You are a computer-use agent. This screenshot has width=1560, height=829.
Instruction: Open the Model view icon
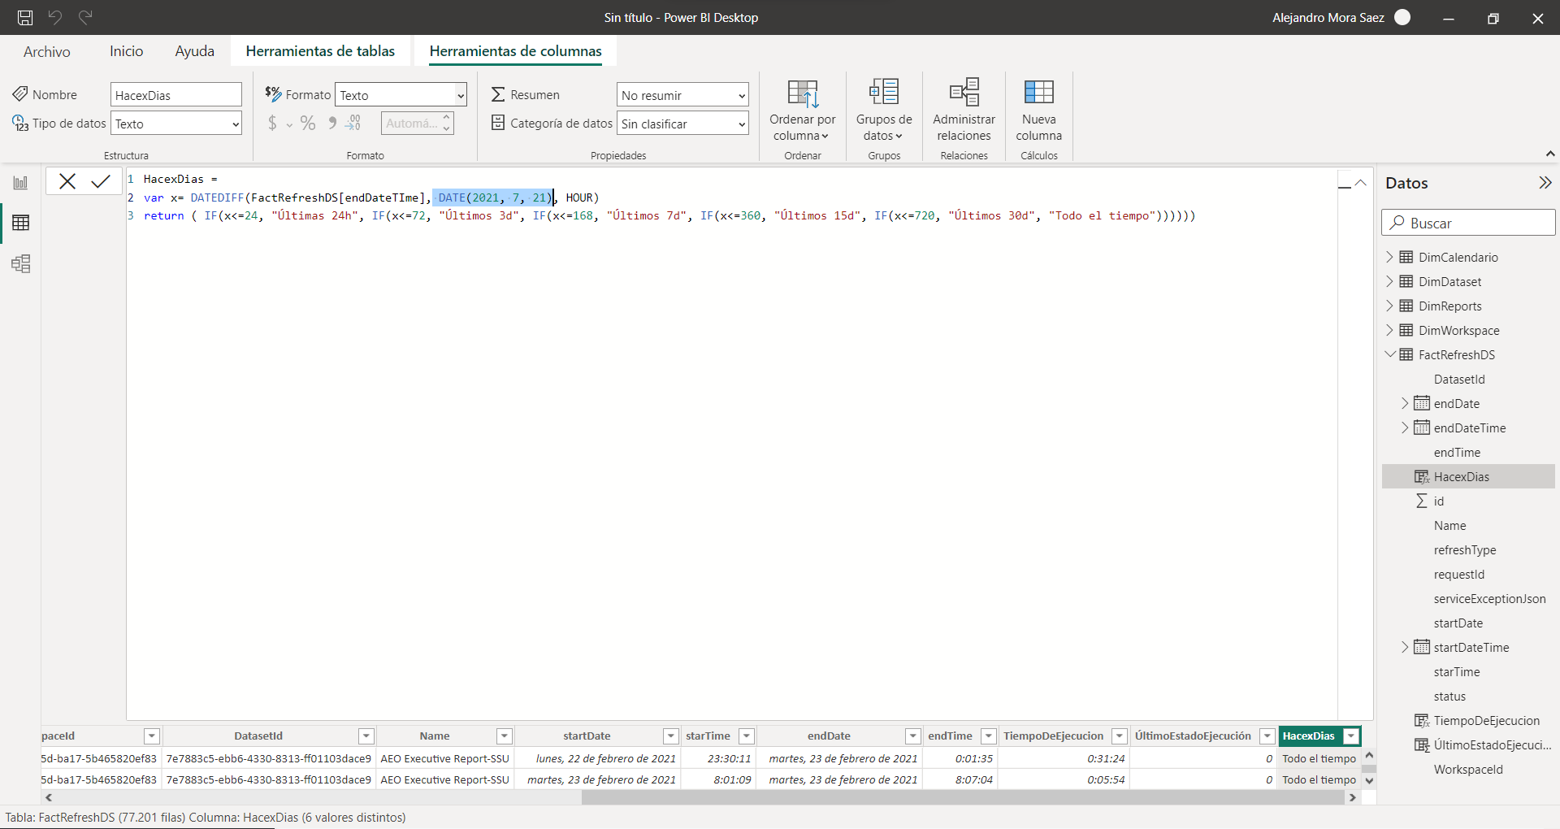pos(20,264)
